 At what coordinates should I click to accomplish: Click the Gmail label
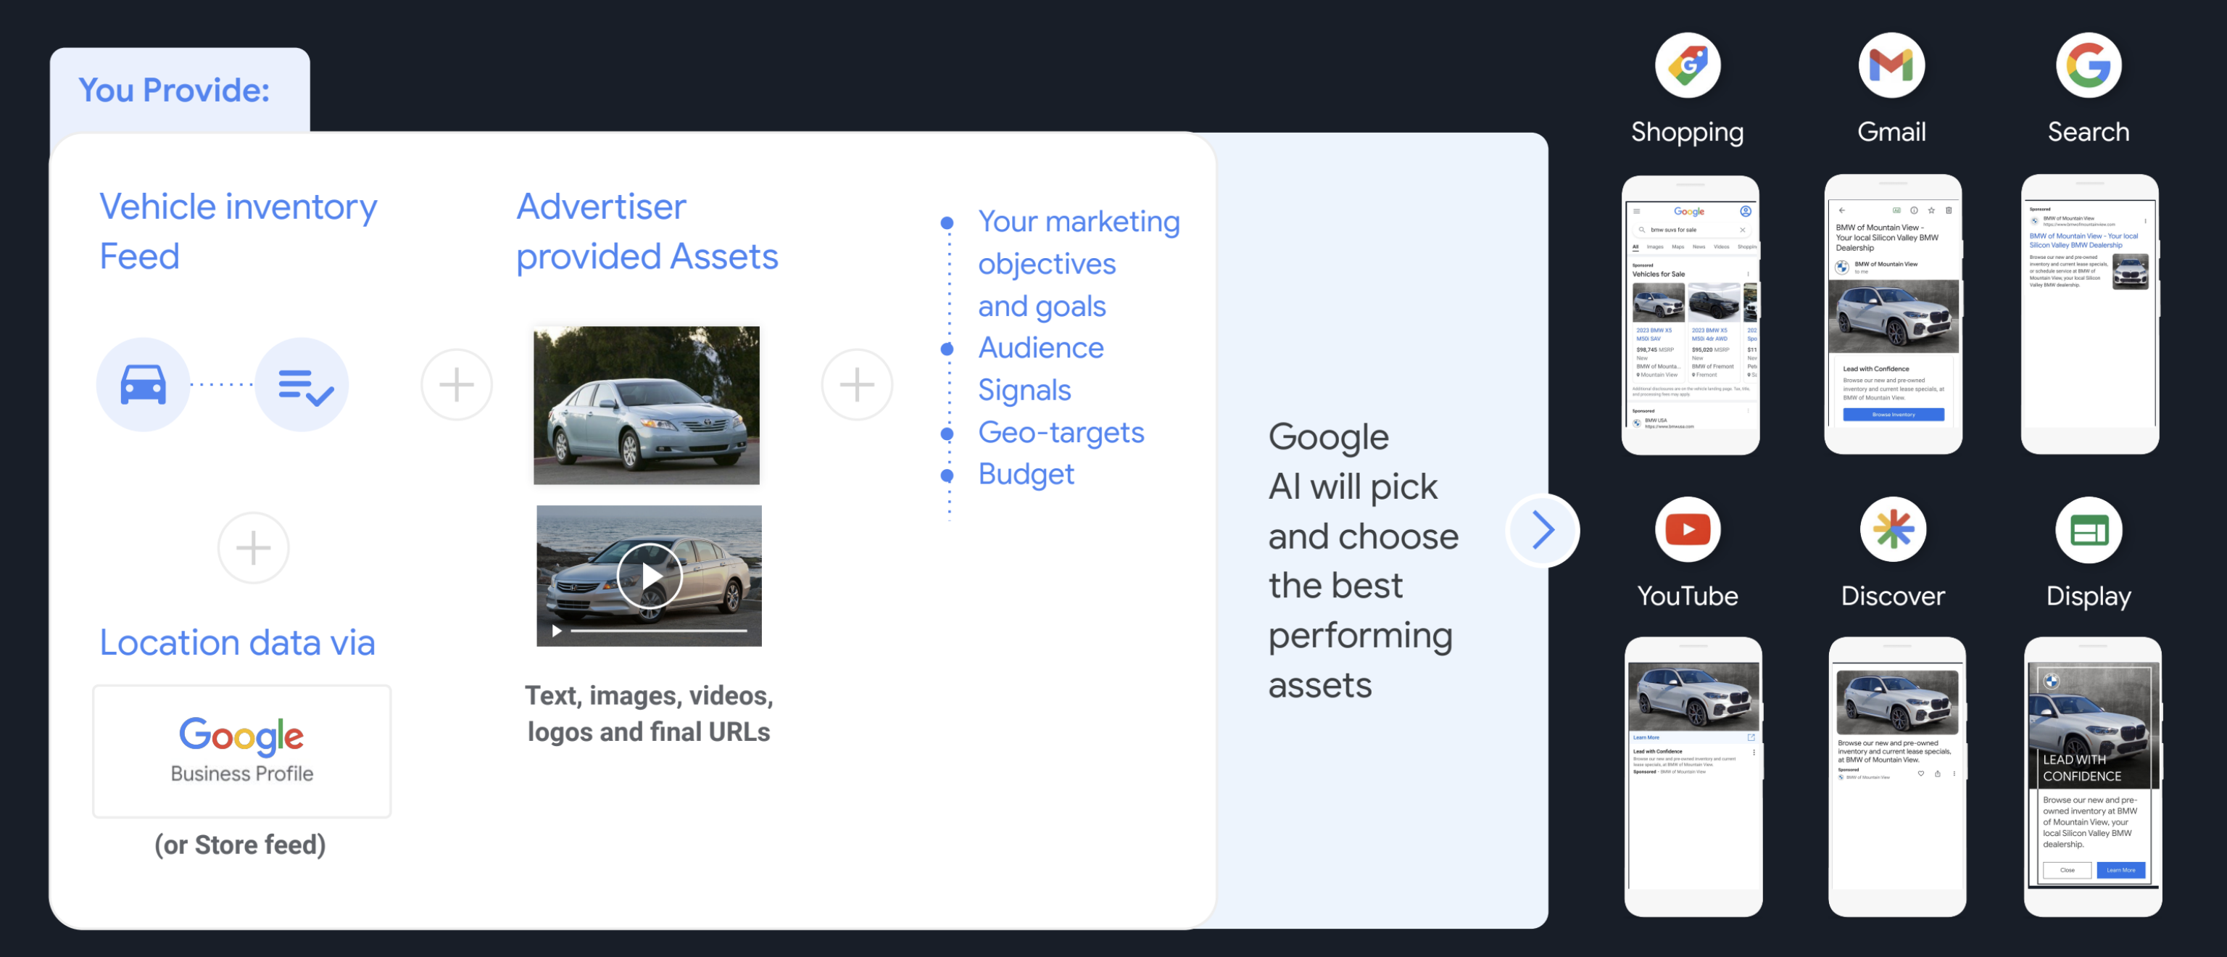tap(1891, 132)
